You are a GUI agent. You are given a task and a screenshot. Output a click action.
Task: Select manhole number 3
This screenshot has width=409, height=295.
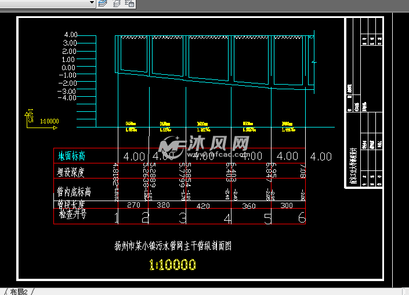pyautogui.click(x=183, y=218)
